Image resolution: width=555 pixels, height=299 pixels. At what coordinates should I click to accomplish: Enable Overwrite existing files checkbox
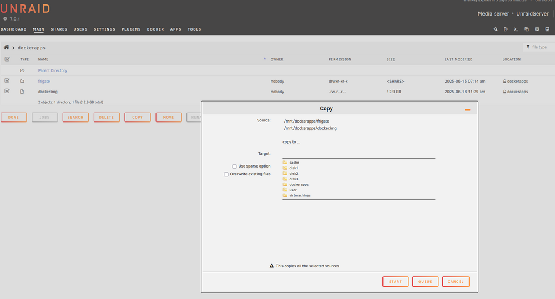[226, 174]
